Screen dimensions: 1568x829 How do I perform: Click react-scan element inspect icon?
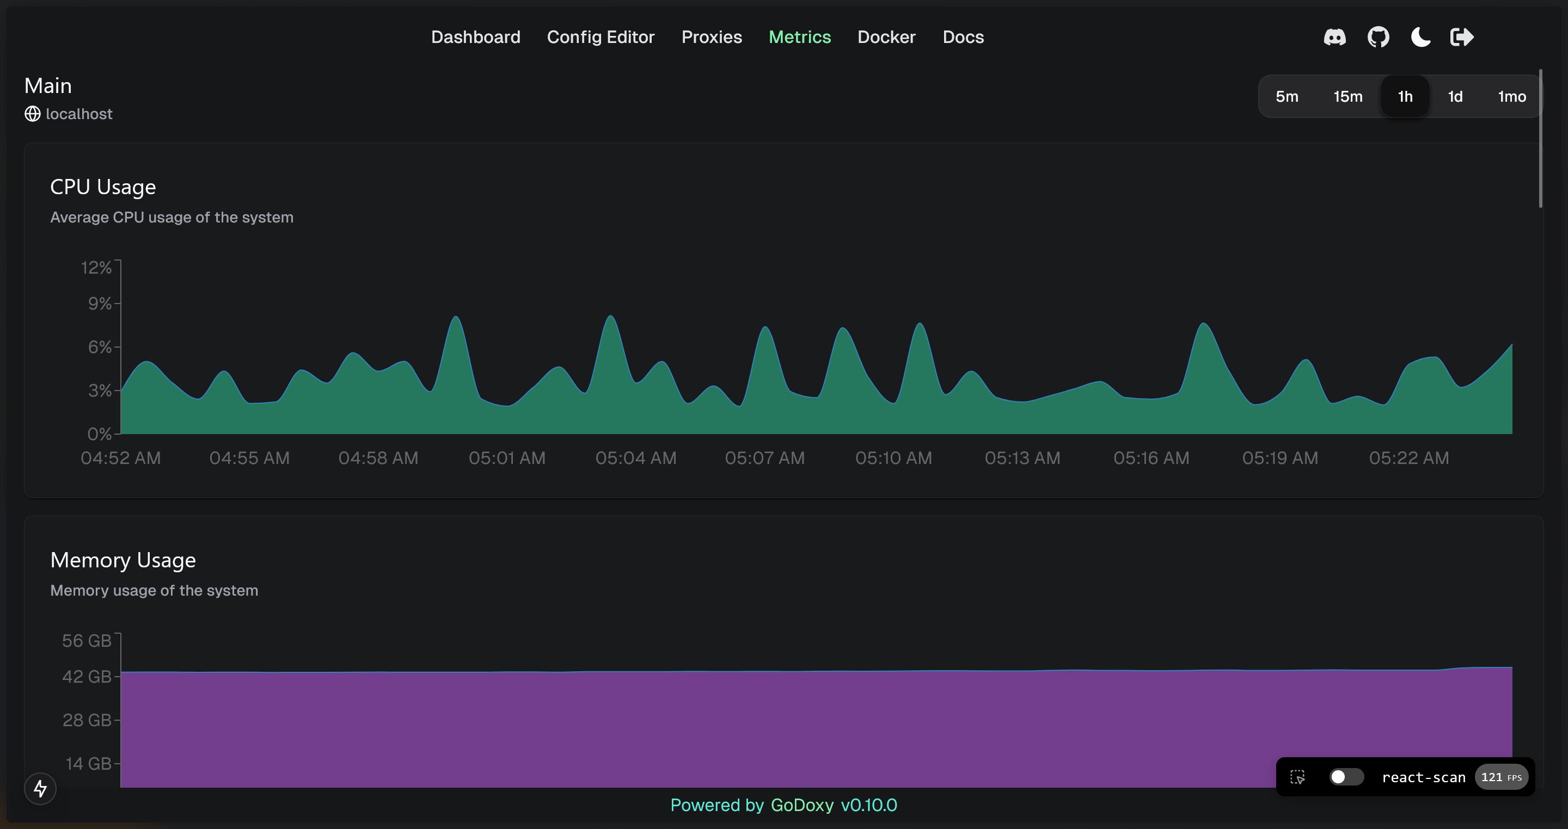(x=1297, y=777)
